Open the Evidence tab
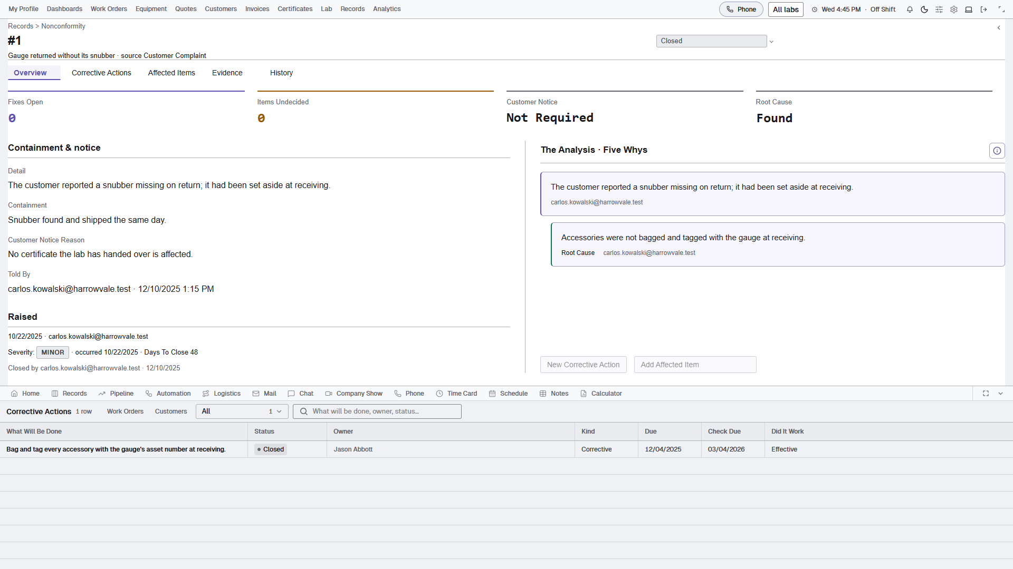1013x569 pixels. click(227, 73)
